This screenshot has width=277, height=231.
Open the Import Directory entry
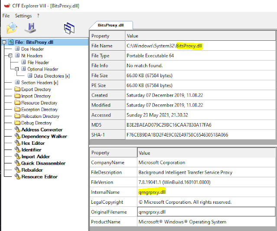click(x=36, y=96)
